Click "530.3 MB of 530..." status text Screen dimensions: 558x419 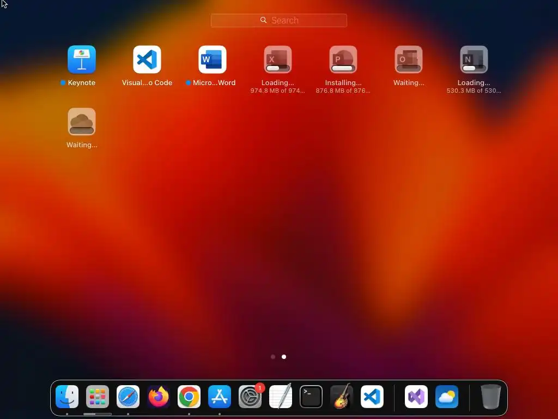(474, 91)
